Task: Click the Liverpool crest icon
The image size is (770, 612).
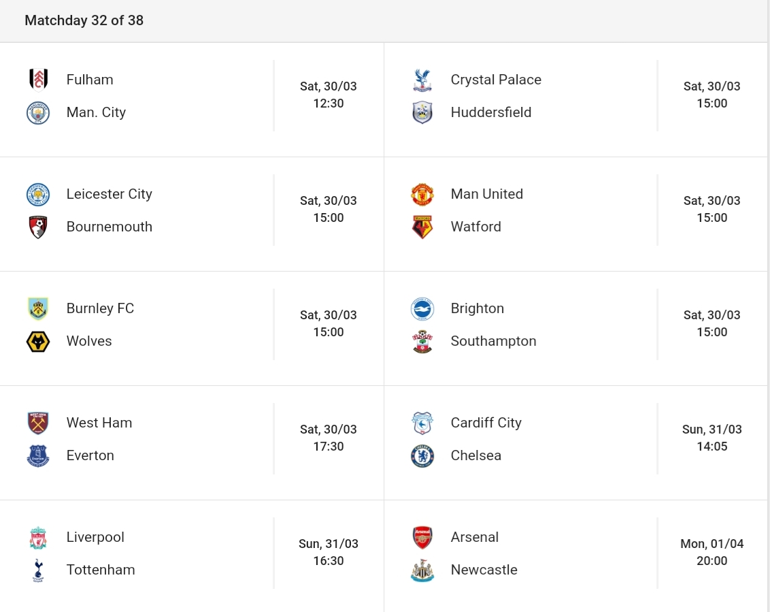Action: click(38, 537)
